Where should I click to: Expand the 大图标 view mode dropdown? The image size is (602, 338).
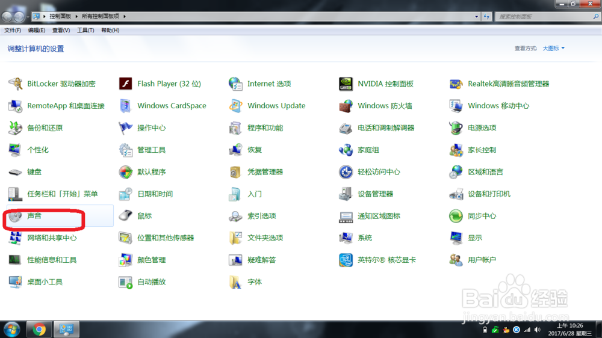click(554, 48)
